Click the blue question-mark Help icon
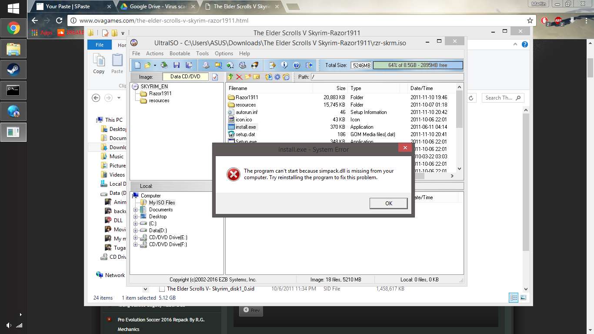Viewport: 594px width, 334px height. (297, 65)
